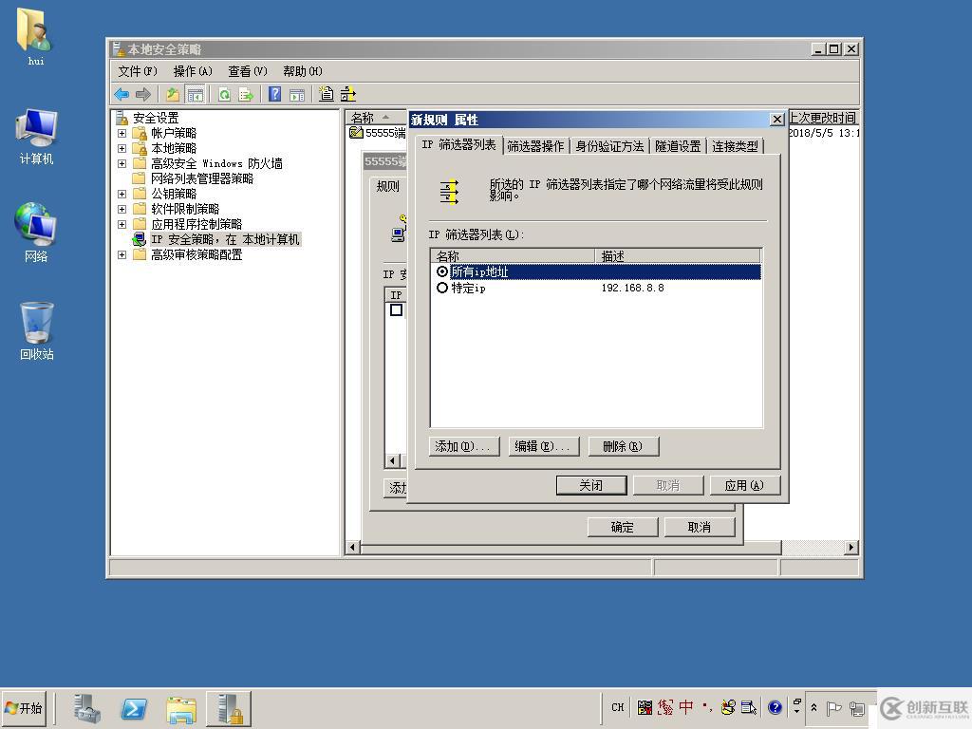The image size is (972, 729).
Task: Switch to the 筛选器操作 tab
Action: (535, 146)
